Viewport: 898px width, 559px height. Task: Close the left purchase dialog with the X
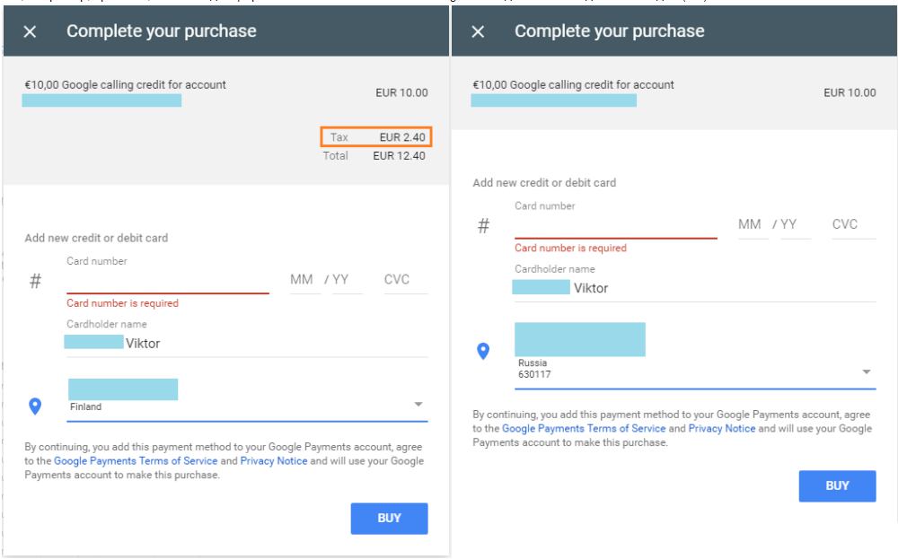click(30, 31)
